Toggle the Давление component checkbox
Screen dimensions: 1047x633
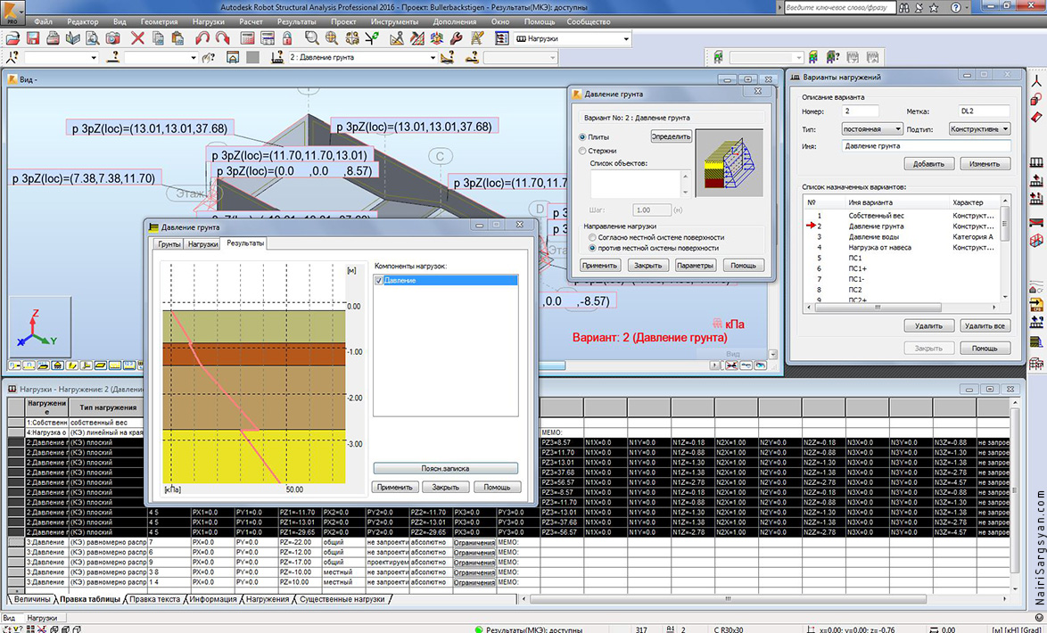379,281
